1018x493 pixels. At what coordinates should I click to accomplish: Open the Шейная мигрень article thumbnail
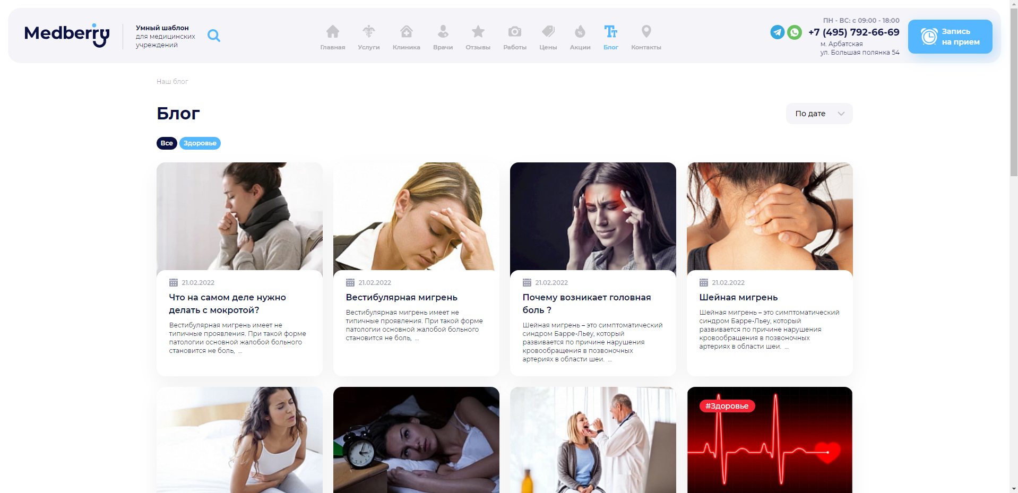[770, 217]
